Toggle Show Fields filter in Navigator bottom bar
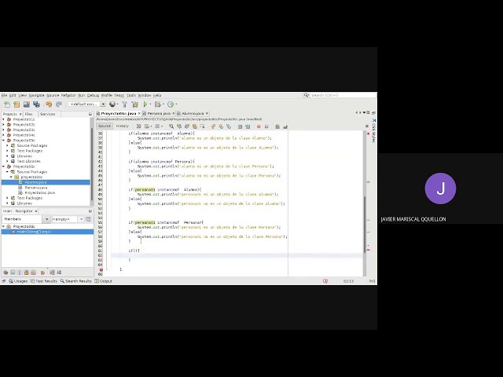The width and height of the screenshot is (503, 377). click(13, 273)
